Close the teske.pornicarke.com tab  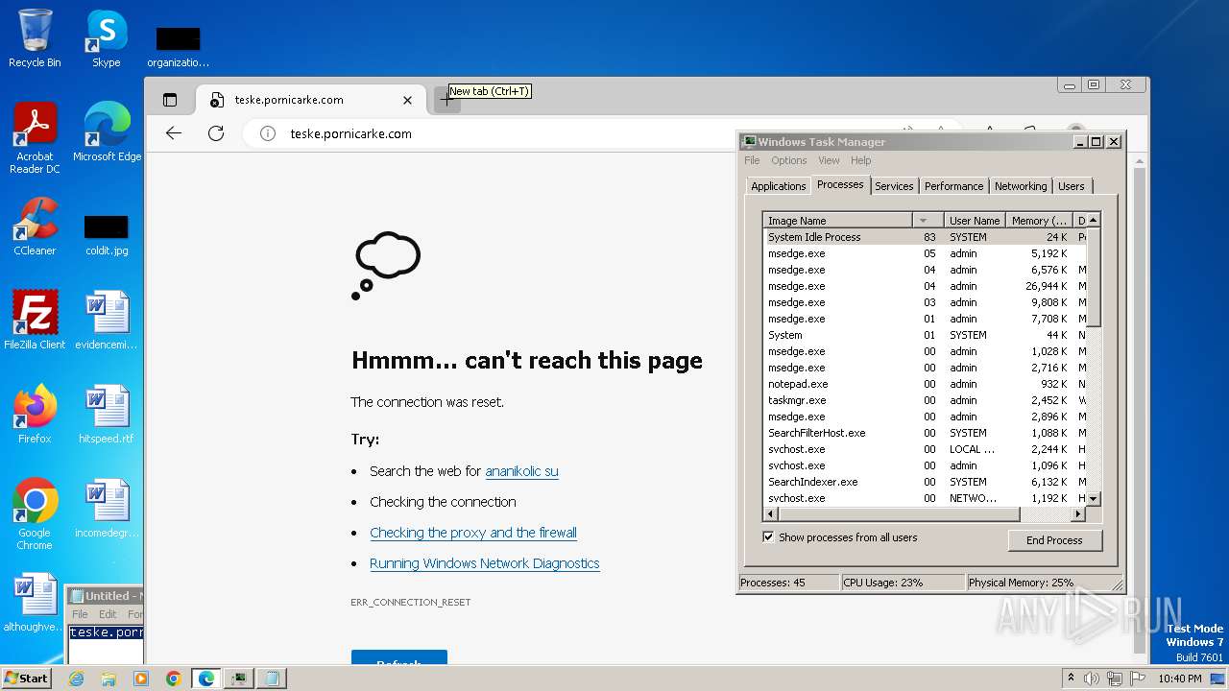pyautogui.click(x=407, y=100)
